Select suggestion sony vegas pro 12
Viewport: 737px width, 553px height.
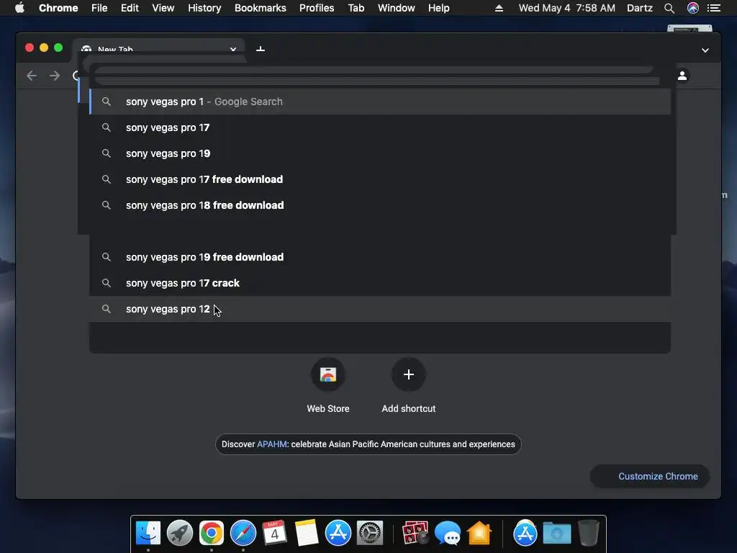pos(380,309)
